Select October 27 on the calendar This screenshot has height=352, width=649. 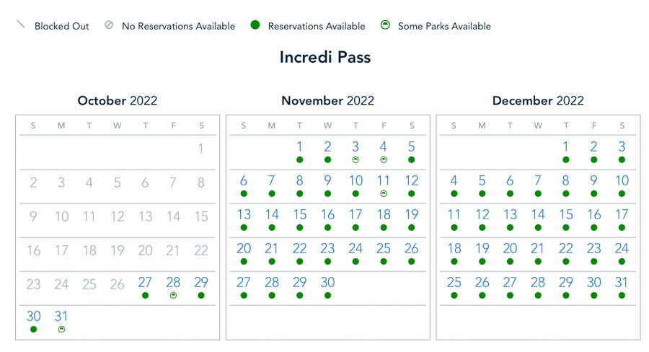[x=145, y=283]
